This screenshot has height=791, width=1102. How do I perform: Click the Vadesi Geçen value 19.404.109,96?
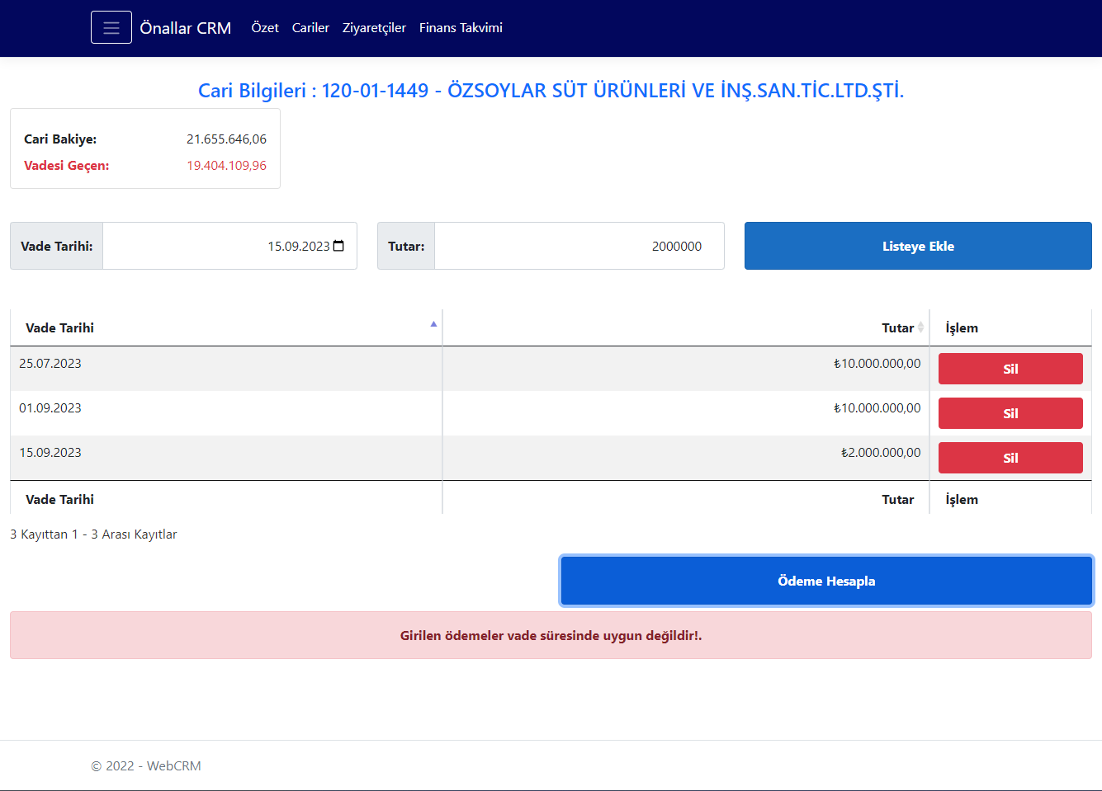point(226,166)
